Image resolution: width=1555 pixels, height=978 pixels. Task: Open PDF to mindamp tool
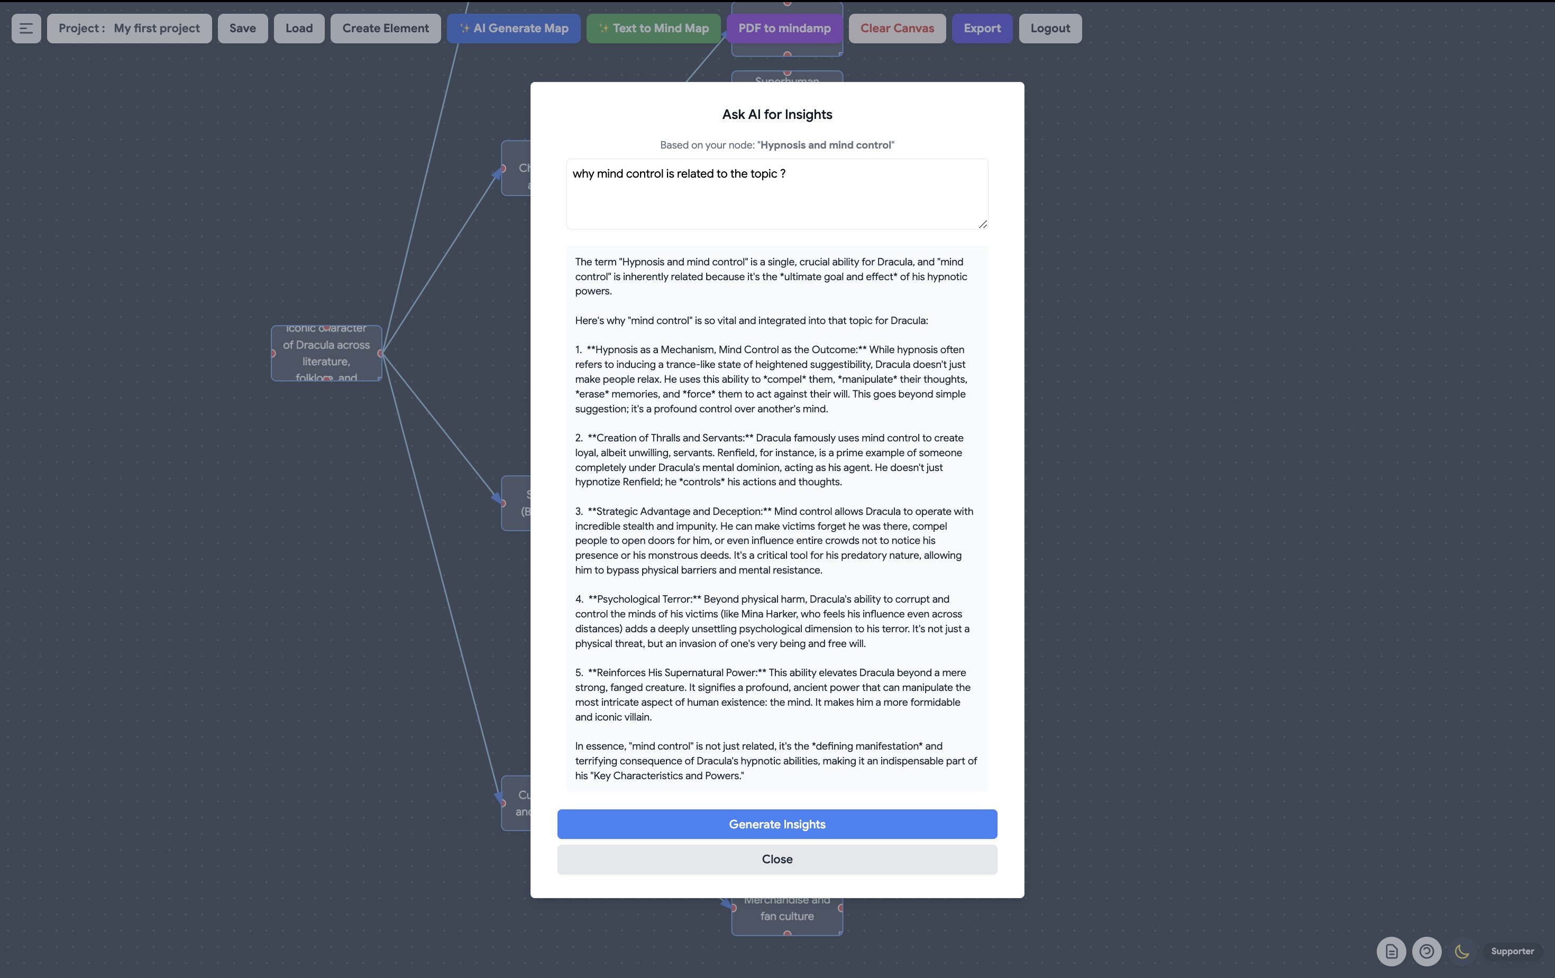[784, 29]
